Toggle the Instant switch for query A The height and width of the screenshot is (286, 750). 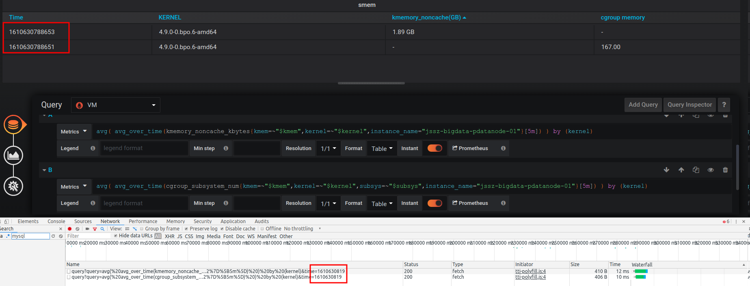pos(435,148)
